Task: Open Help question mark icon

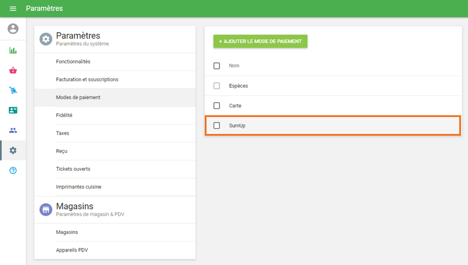Action: (13, 170)
